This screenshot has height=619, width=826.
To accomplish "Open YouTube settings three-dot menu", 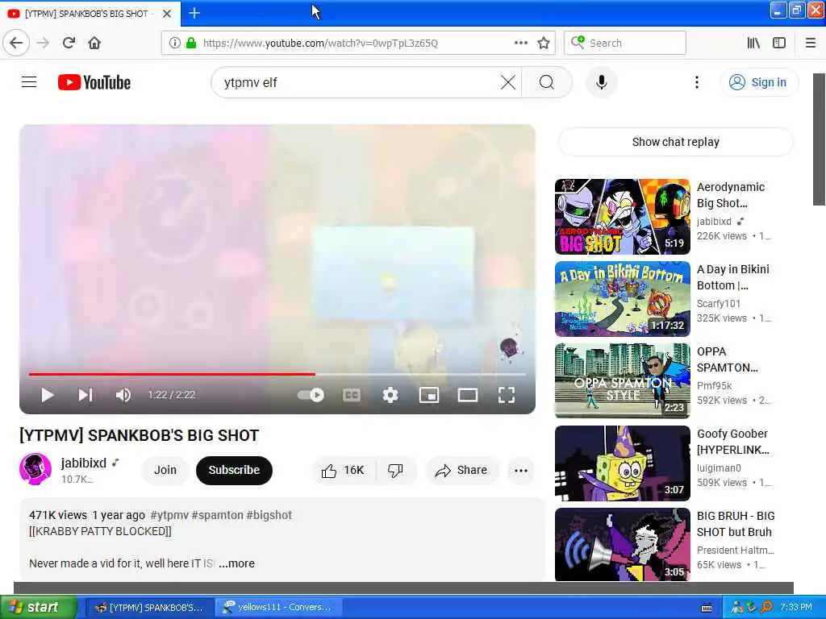I will click(696, 82).
